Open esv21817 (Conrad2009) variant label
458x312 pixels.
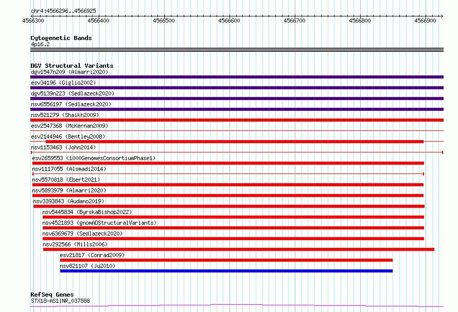pos(92,255)
